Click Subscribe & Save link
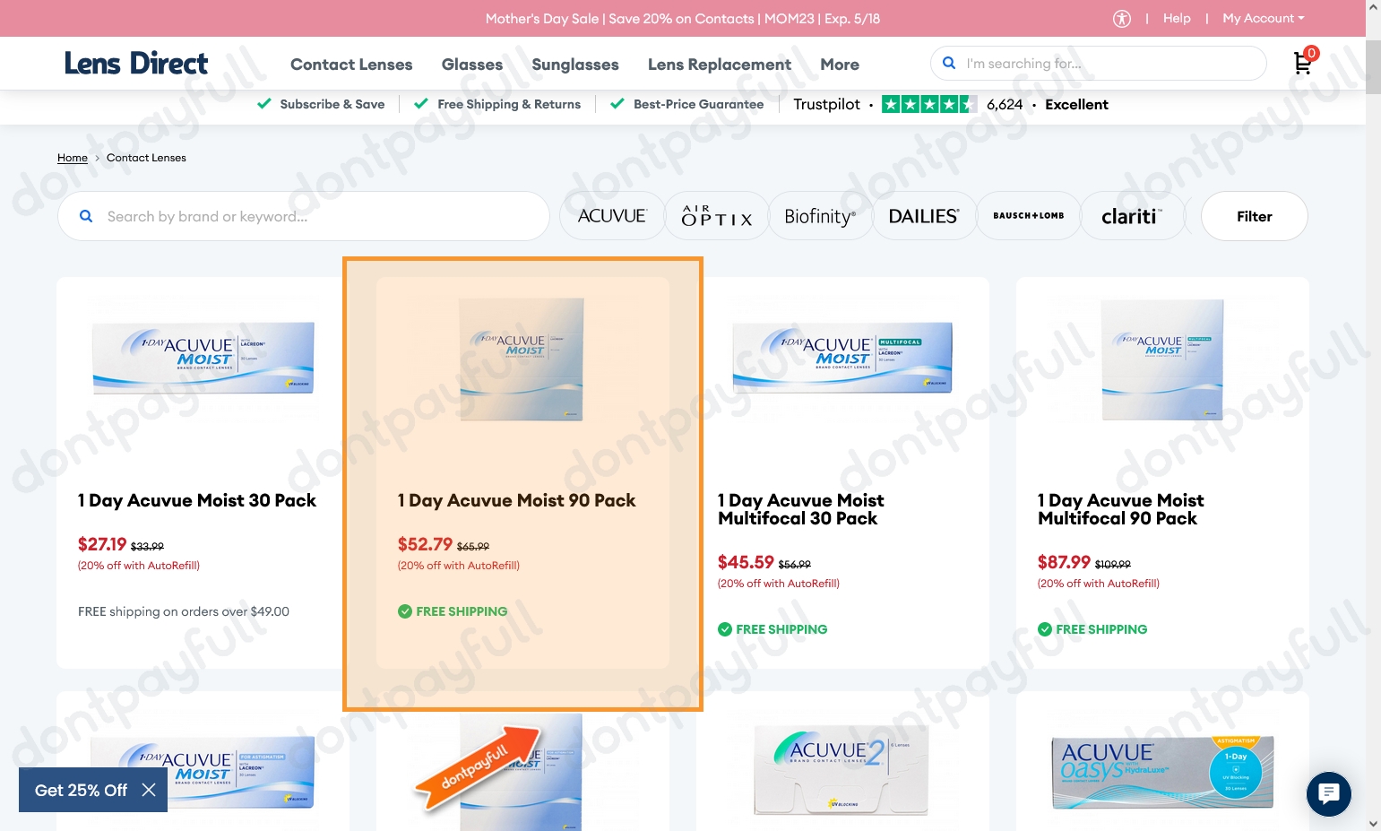The height and width of the screenshot is (831, 1381). pos(332,104)
